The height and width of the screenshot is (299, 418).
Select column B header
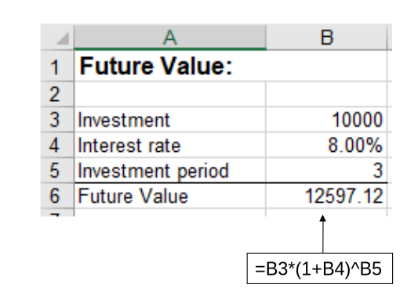click(x=326, y=37)
